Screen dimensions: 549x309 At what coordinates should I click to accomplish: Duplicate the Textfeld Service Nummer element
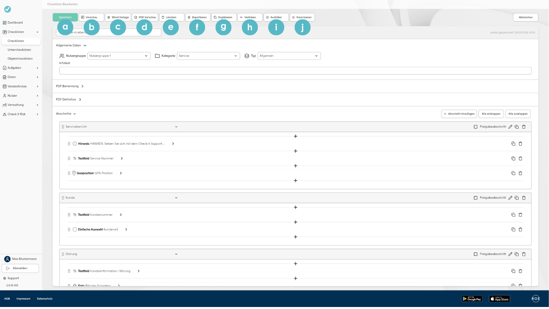[x=513, y=159]
